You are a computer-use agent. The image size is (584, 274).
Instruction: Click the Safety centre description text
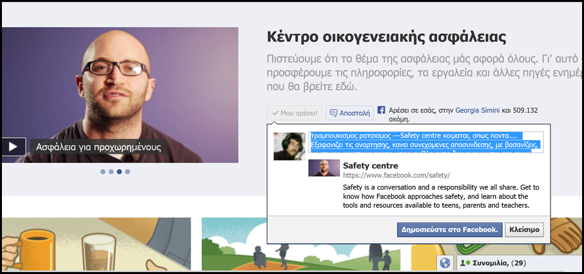point(441,196)
